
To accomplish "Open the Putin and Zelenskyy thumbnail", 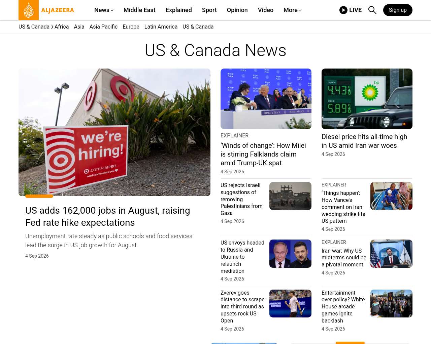I will click(290, 254).
